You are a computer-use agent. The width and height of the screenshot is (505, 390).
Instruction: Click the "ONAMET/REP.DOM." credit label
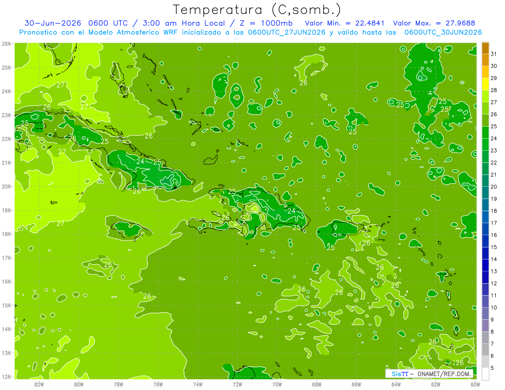(x=444, y=374)
